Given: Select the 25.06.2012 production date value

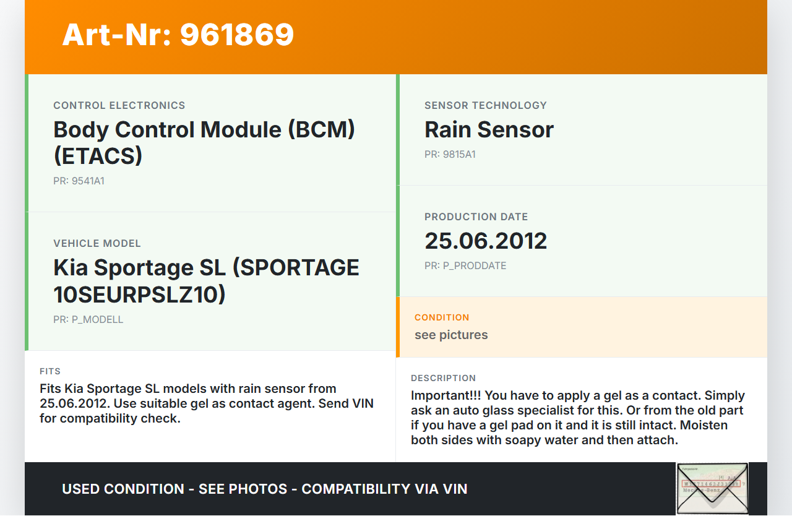Looking at the screenshot, I should click(x=486, y=241).
